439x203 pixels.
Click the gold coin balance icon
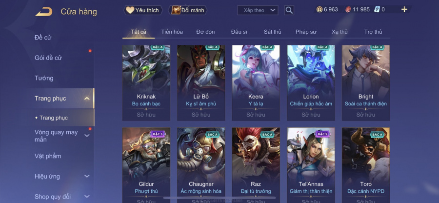tap(319, 10)
